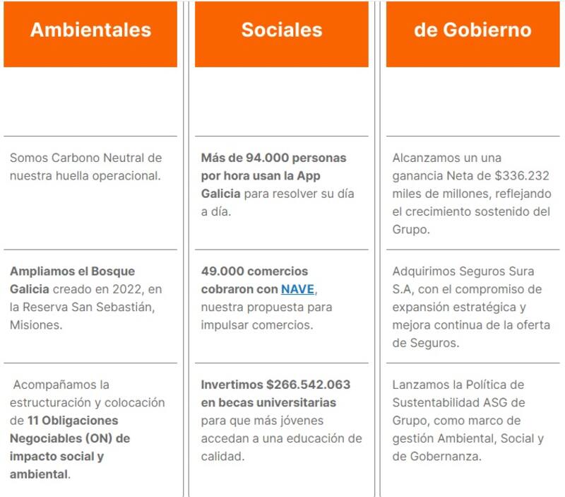Select the bold "Invertimos $266.542.063" text
Image resolution: width=565 pixels, height=497 pixels.
[x=275, y=385]
